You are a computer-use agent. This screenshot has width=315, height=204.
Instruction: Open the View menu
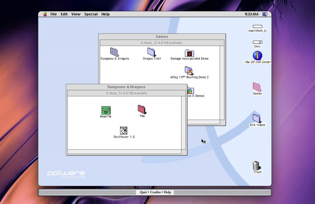pos(76,14)
